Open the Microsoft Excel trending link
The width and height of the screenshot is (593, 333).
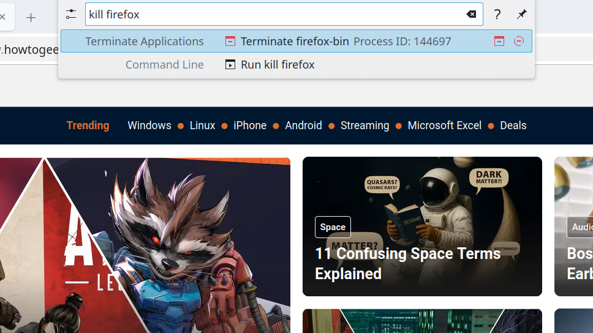point(444,125)
